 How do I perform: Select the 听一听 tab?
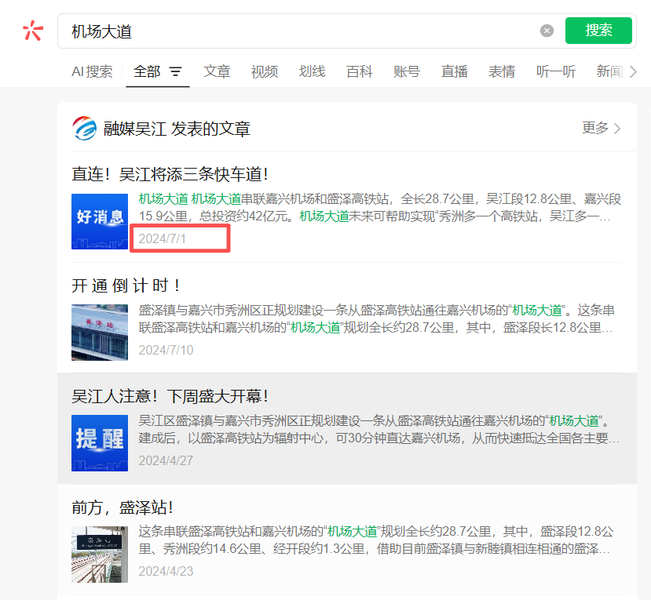[555, 71]
